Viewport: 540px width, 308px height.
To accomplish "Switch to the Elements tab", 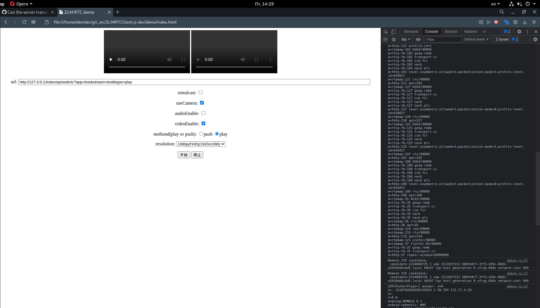I will (411, 32).
